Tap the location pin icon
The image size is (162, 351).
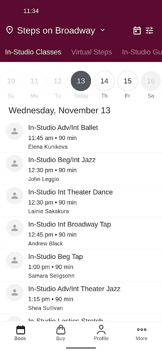pos(9,30)
